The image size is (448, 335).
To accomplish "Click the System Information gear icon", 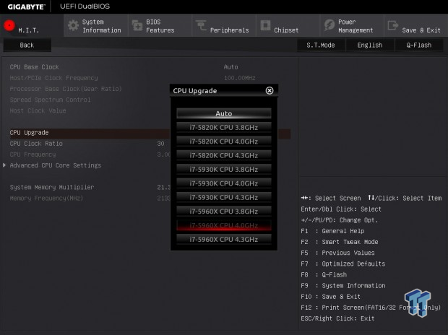I will pos(73,25).
